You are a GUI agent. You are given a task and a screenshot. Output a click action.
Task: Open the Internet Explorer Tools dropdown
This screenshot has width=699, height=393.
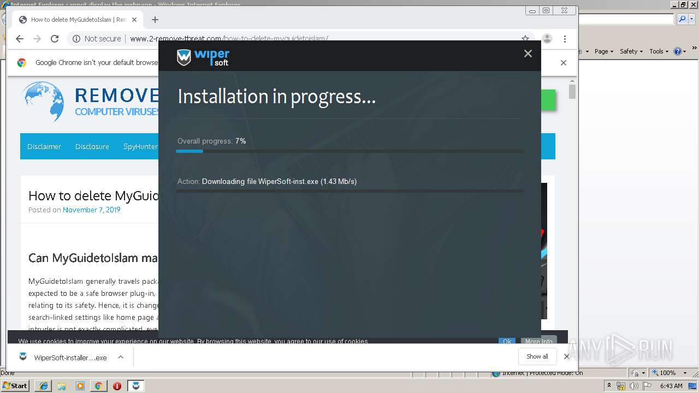(659, 51)
